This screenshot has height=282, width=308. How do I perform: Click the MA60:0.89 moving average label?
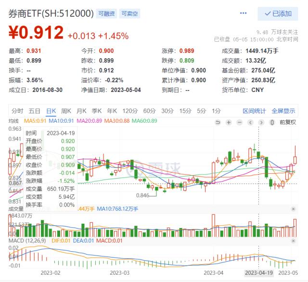tap(144, 121)
